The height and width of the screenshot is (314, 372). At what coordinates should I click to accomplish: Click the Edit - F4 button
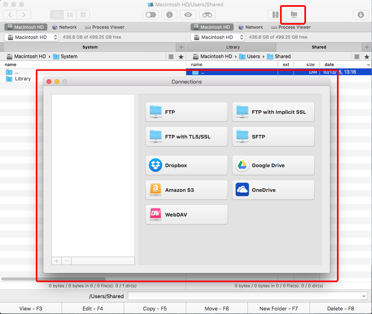93,308
